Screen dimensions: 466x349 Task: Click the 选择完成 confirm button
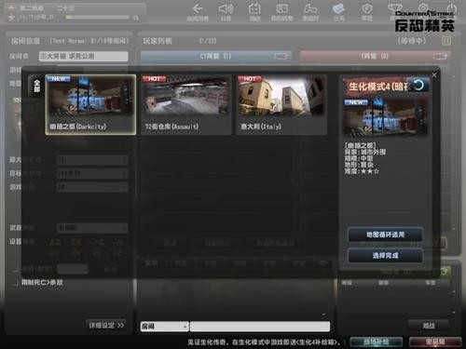click(x=385, y=256)
